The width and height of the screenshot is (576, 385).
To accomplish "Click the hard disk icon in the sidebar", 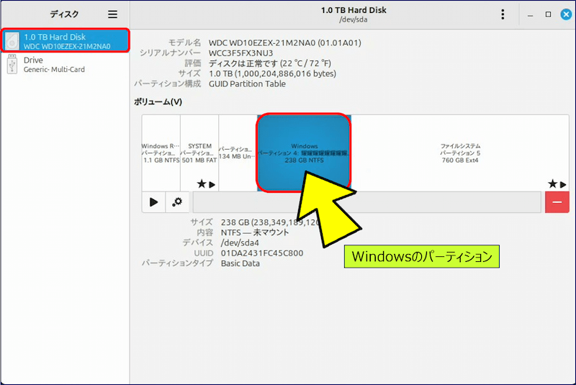I will click(x=12, y=41).
